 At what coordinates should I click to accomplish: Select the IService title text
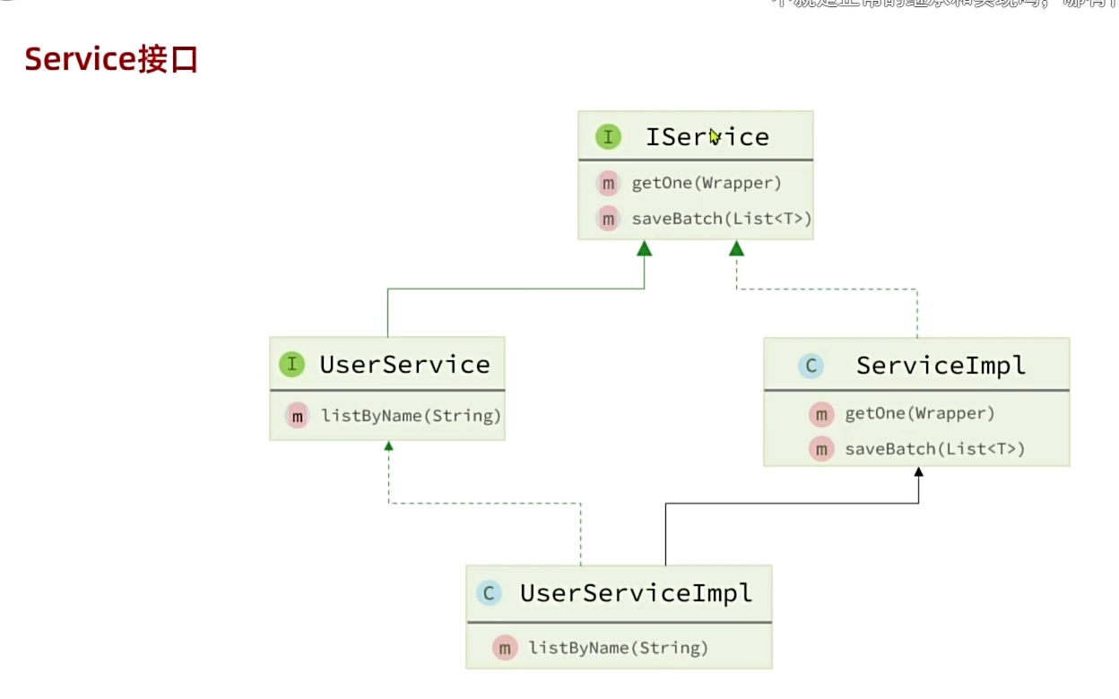707,137
